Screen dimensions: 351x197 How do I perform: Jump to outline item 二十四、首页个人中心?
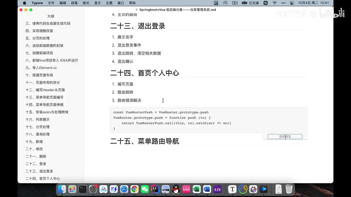(x=43, y=179)
